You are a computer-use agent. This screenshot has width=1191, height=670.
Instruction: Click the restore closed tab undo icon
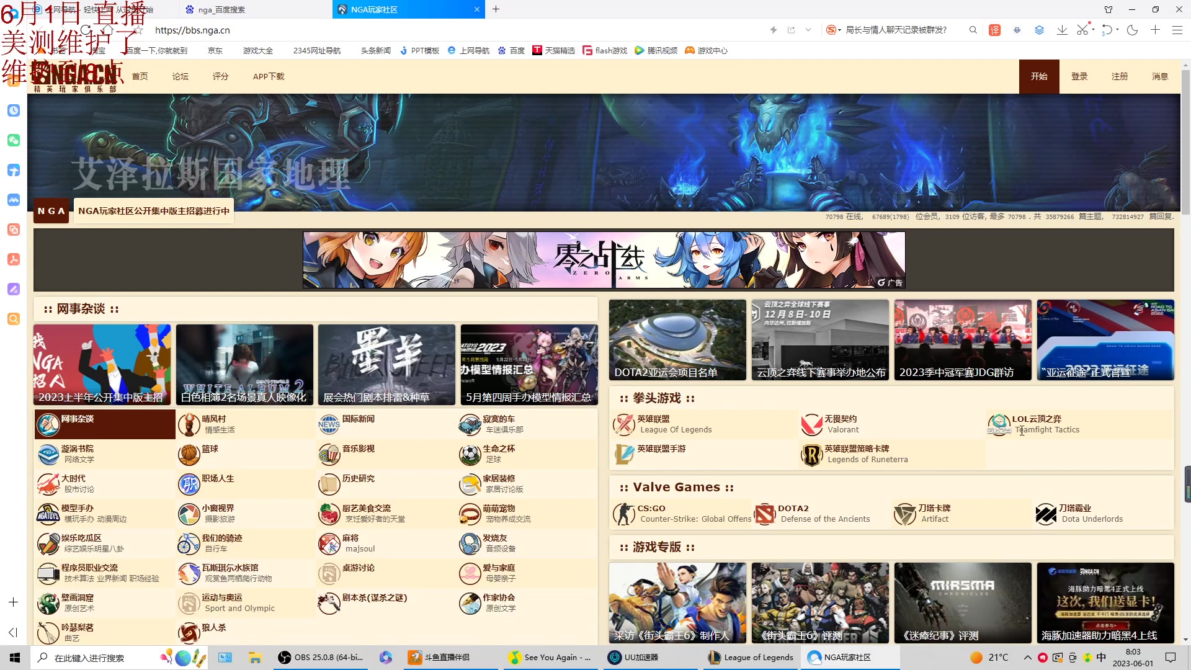pos(1107,30)
